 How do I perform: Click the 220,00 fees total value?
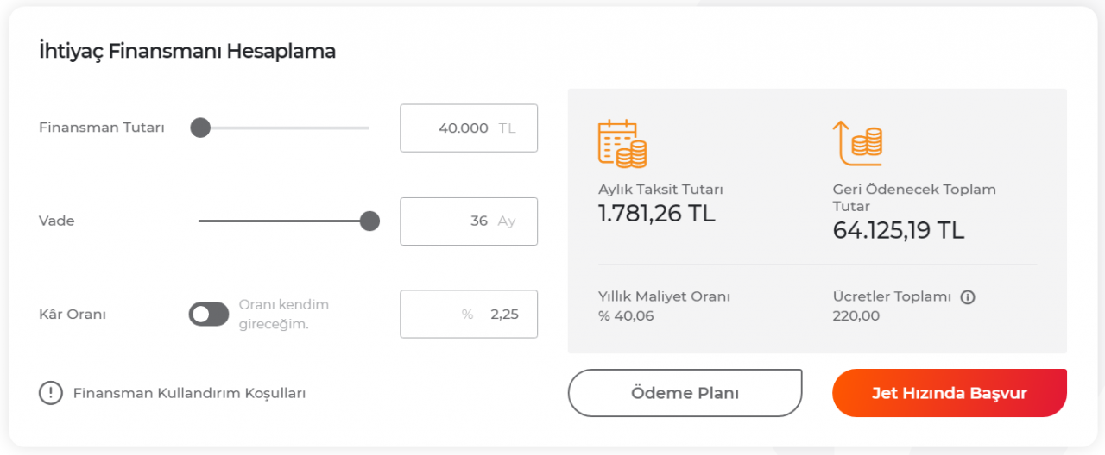[x=856, y=315]
